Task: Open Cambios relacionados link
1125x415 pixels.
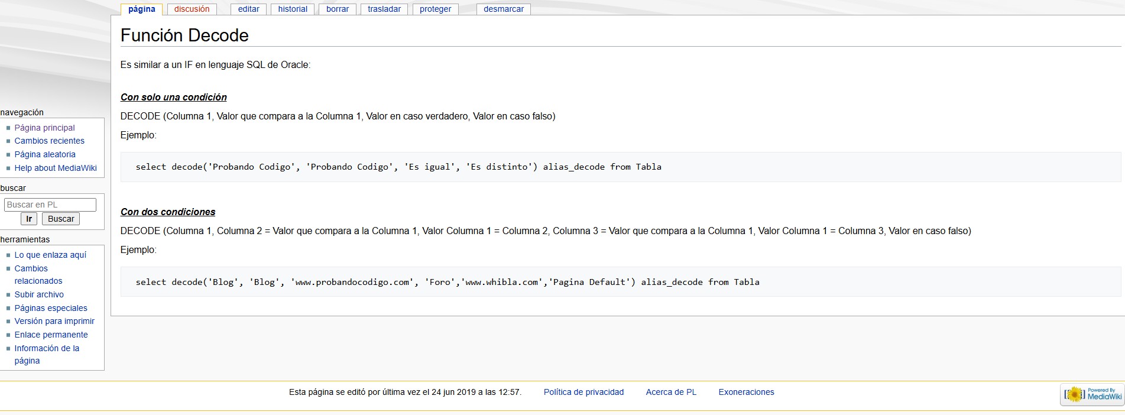Action: [38, 274]
